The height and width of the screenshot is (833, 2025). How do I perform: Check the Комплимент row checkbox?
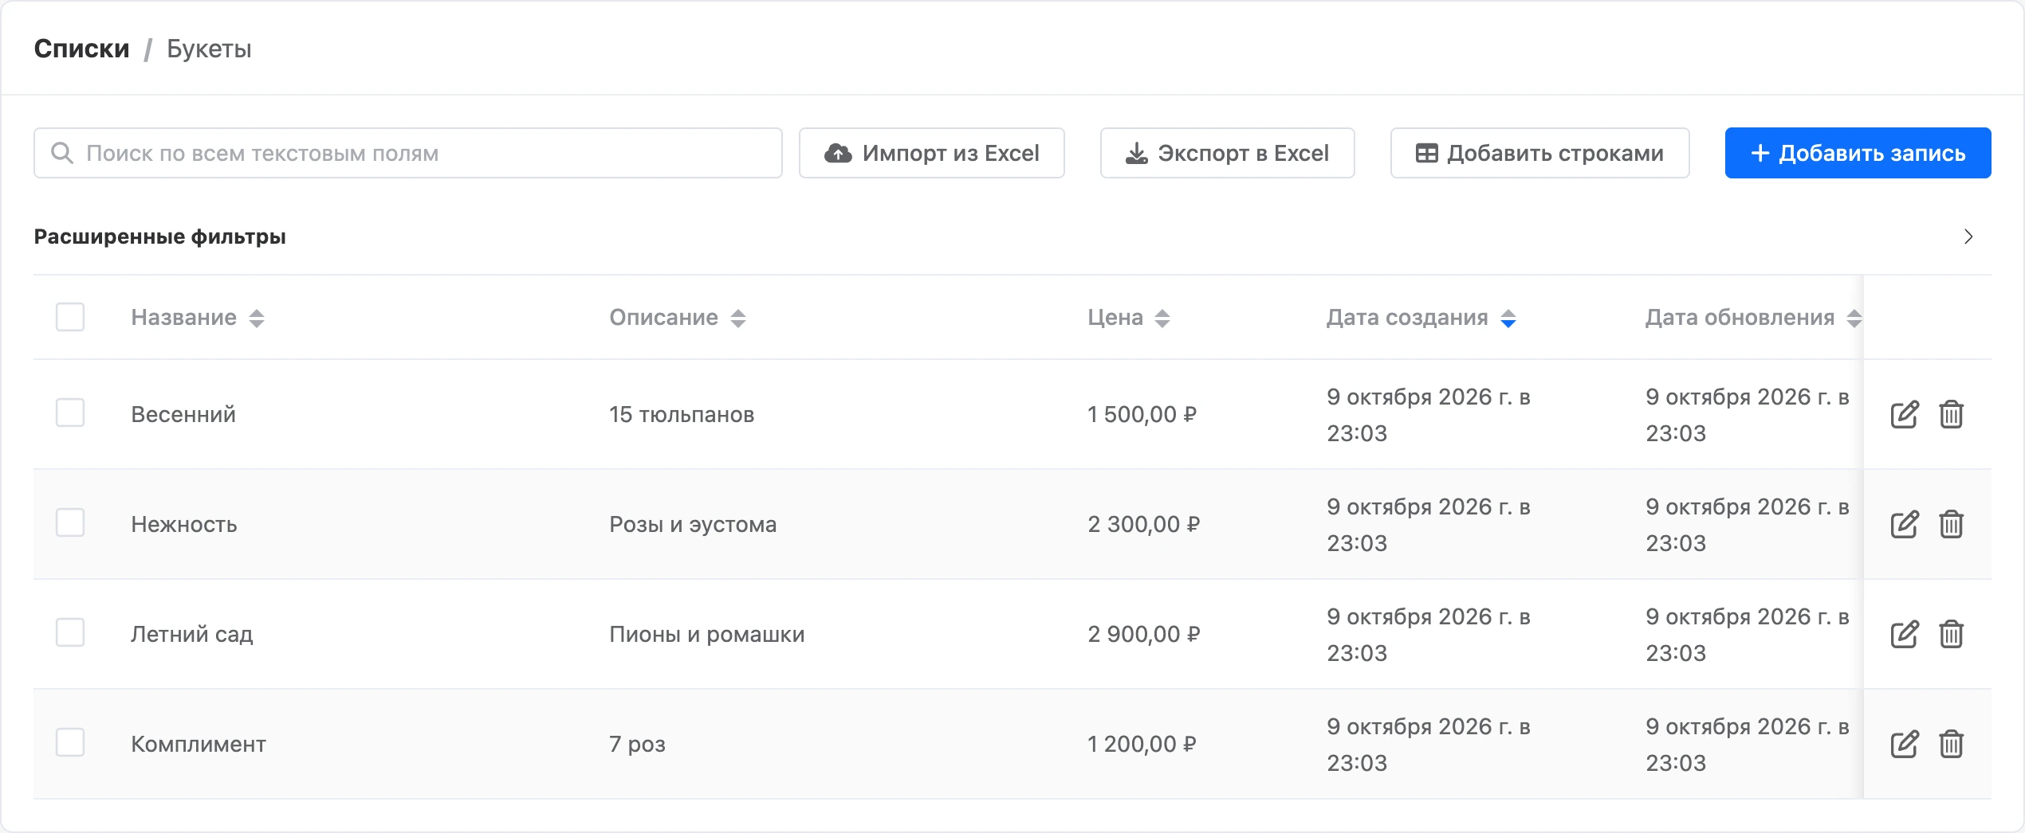(x=70, y=742)
